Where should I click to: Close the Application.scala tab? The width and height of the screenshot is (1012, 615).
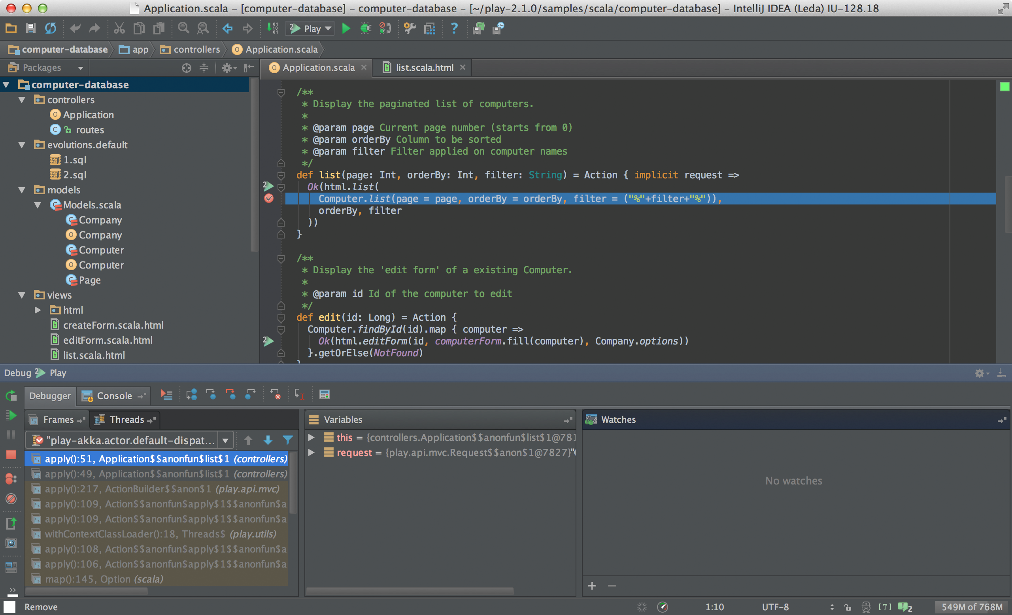coord(364,67)
